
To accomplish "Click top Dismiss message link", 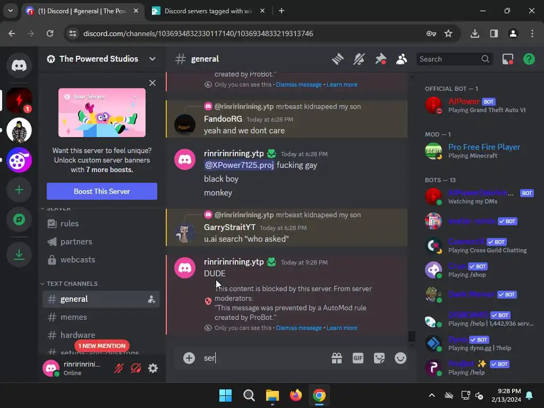I will pyautogui.click(x=299, y=84).
